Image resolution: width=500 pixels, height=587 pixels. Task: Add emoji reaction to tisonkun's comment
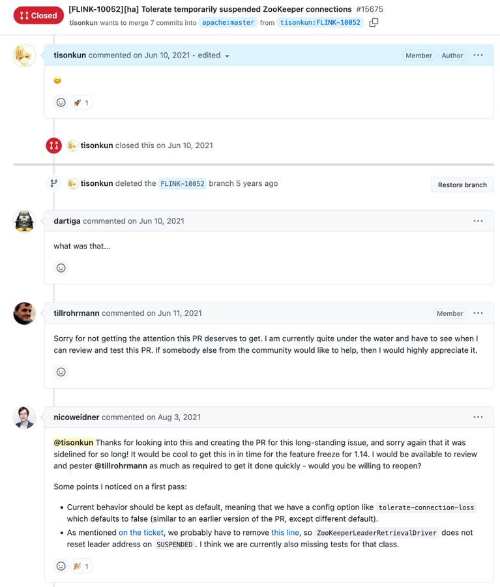click(61, 102)
